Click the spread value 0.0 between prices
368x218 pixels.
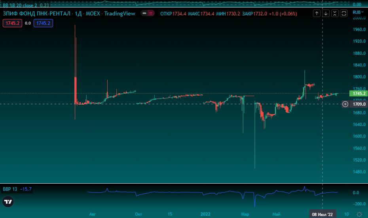[28, 23]
